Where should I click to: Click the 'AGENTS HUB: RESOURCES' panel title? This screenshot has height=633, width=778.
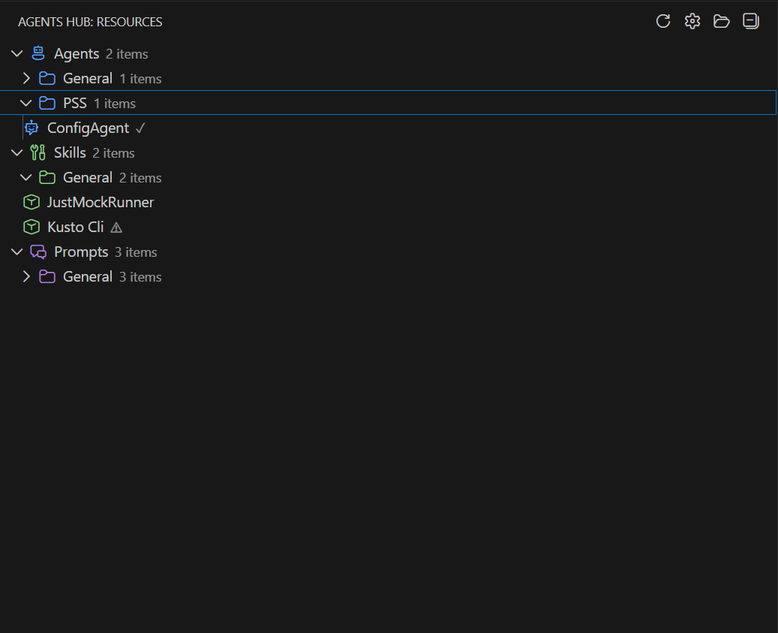point(90,22)
